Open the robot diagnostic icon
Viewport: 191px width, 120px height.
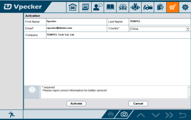click(135, 7)
